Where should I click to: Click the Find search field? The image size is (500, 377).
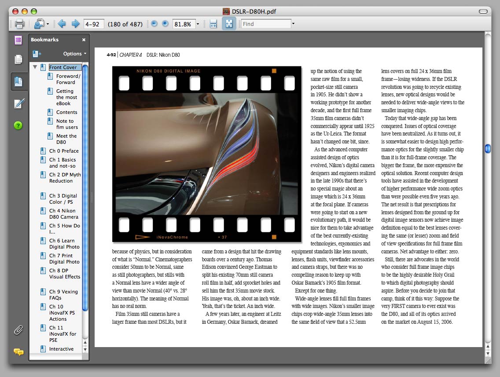coord(266,24)
